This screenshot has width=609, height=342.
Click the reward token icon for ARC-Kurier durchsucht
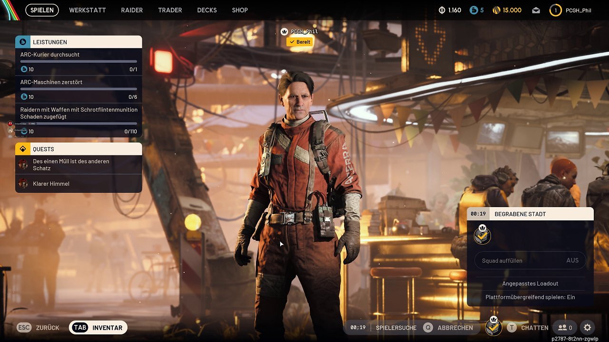pyautogui.click(x=24, y=69)
